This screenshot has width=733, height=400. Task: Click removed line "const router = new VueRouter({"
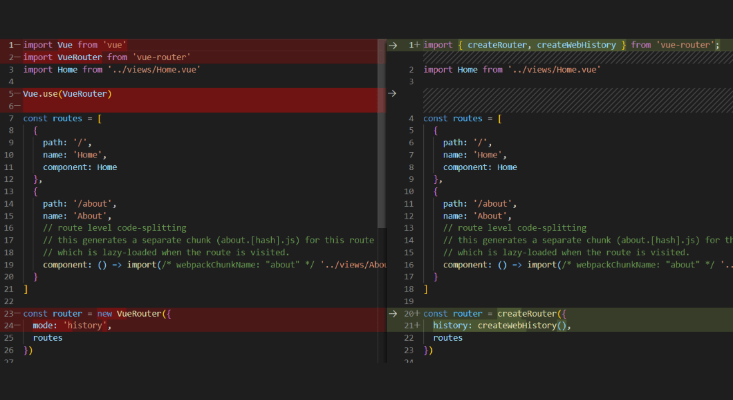[97, 313]
